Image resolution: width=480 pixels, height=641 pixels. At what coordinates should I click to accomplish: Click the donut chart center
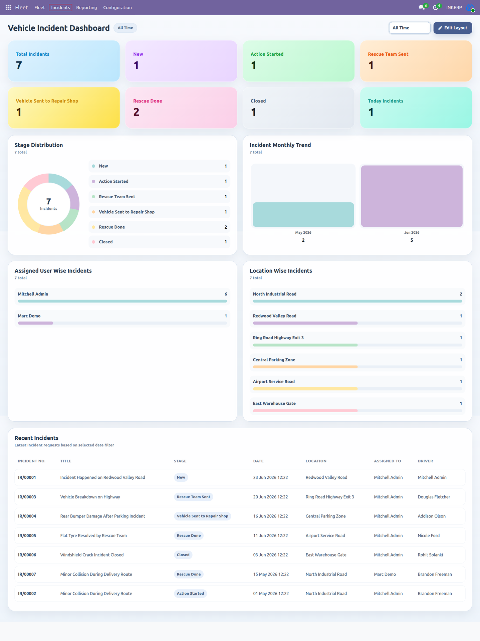coord(49,204)
